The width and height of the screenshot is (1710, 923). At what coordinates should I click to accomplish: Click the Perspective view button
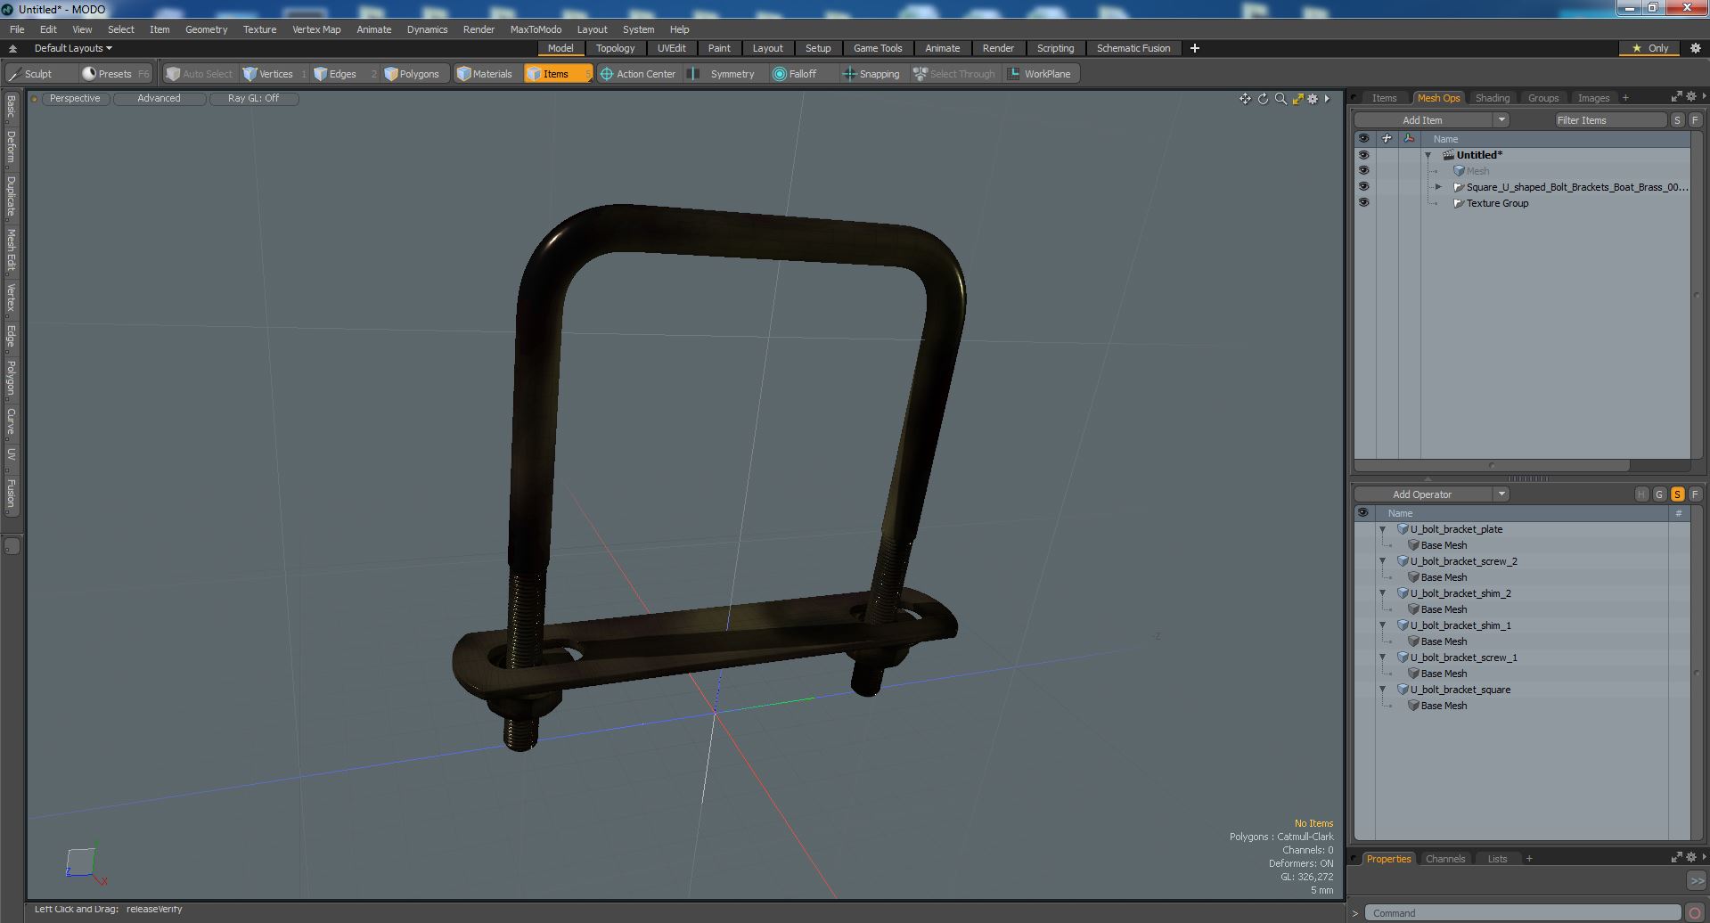[75, 99]
